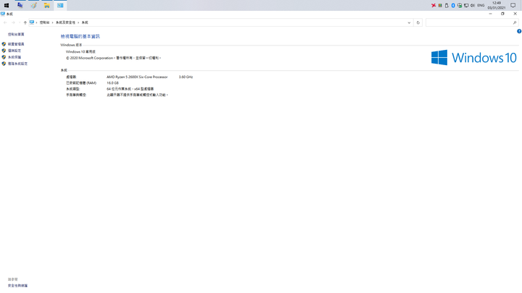The width and height of the screenshot is (522, 293).
Task: Open 遠端設定 Remote settings link
Action: click(x=14, y=51)
